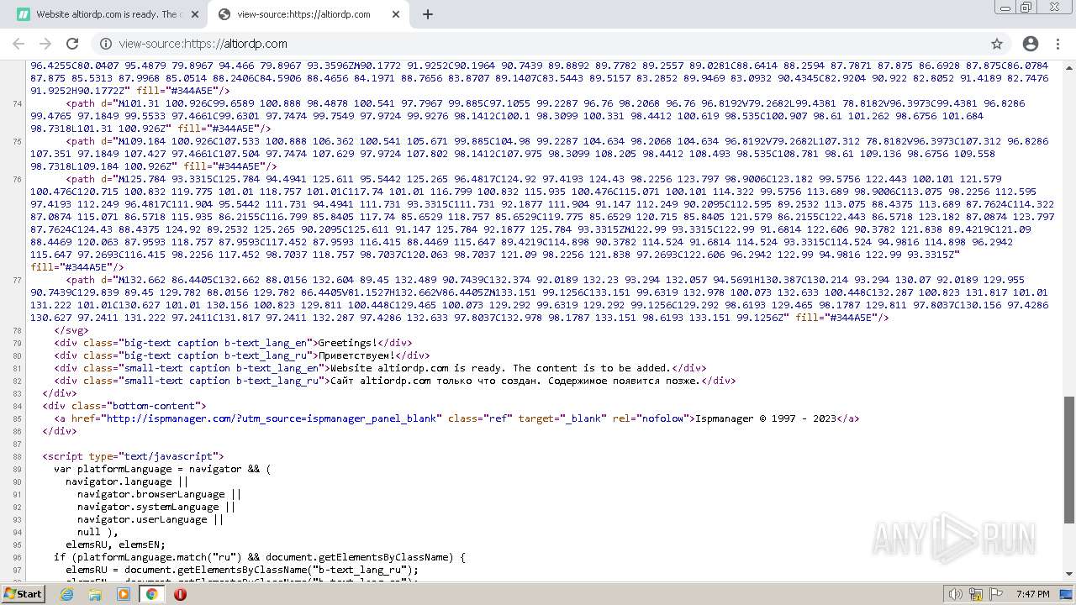Bookmark this page with the star icon
This screenshot has height=605, width=1076.
tap(997, 44)
